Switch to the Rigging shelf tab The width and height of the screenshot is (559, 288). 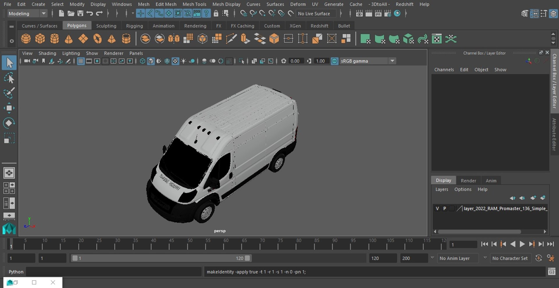coord(135,26)
